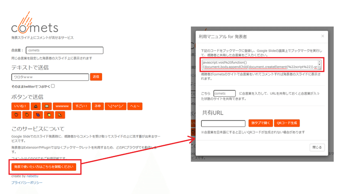Send the lemon emoji reaction
This screenshot has width=346, height=194.
49,115
